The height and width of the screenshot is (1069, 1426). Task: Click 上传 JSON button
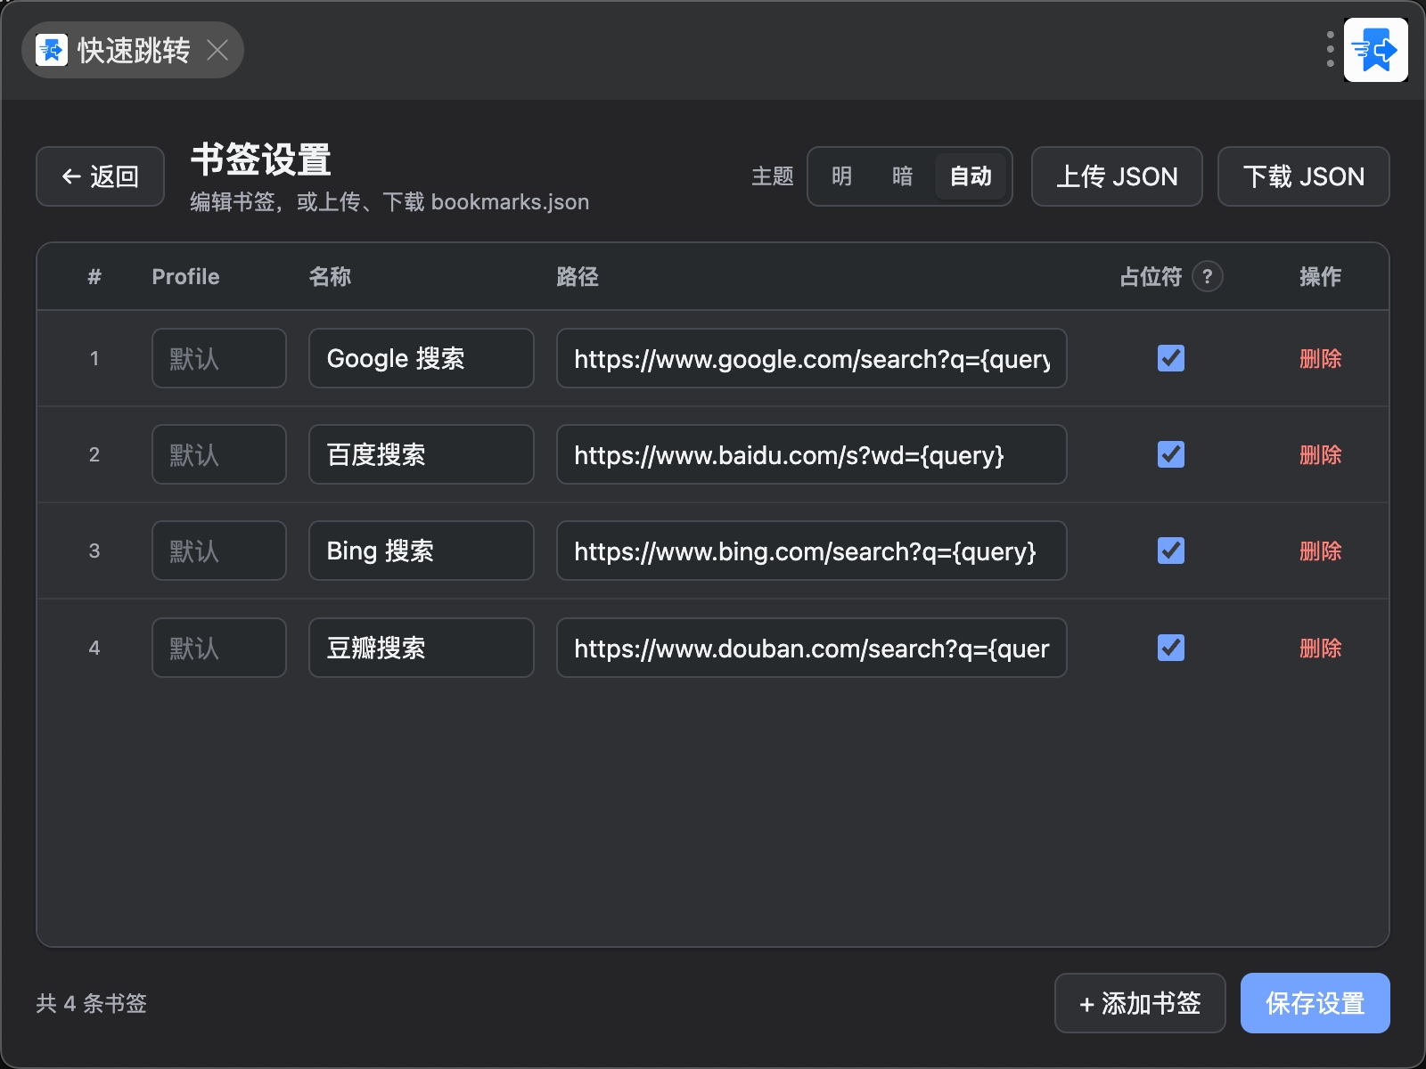(x=1117, y=176)
